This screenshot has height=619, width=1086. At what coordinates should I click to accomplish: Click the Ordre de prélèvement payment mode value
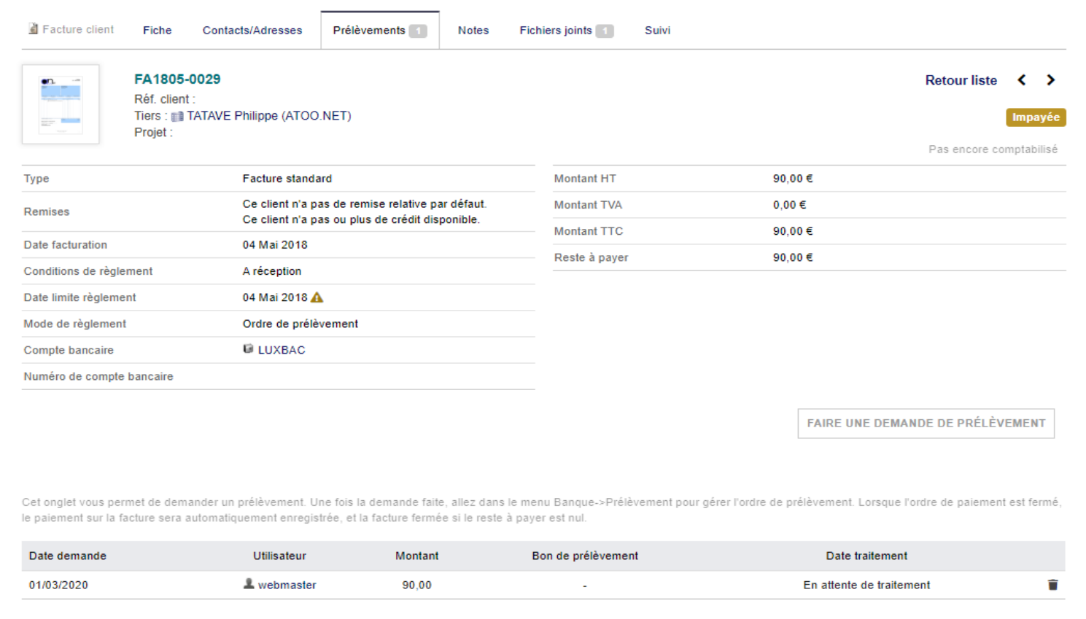[300, 324]
